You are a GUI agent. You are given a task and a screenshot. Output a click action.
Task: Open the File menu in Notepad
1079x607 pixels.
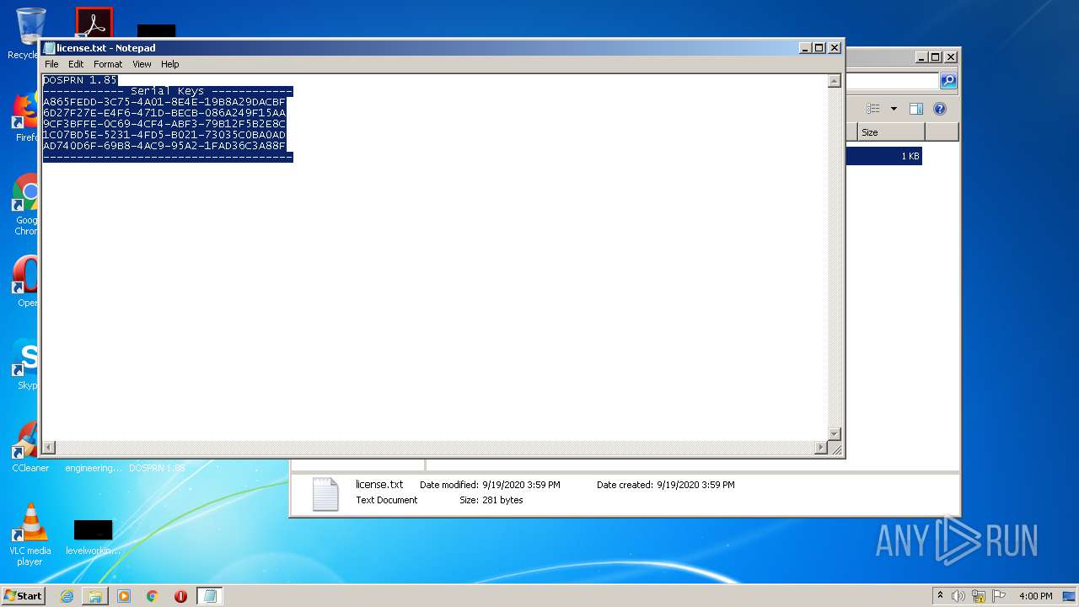coord(51,64)
